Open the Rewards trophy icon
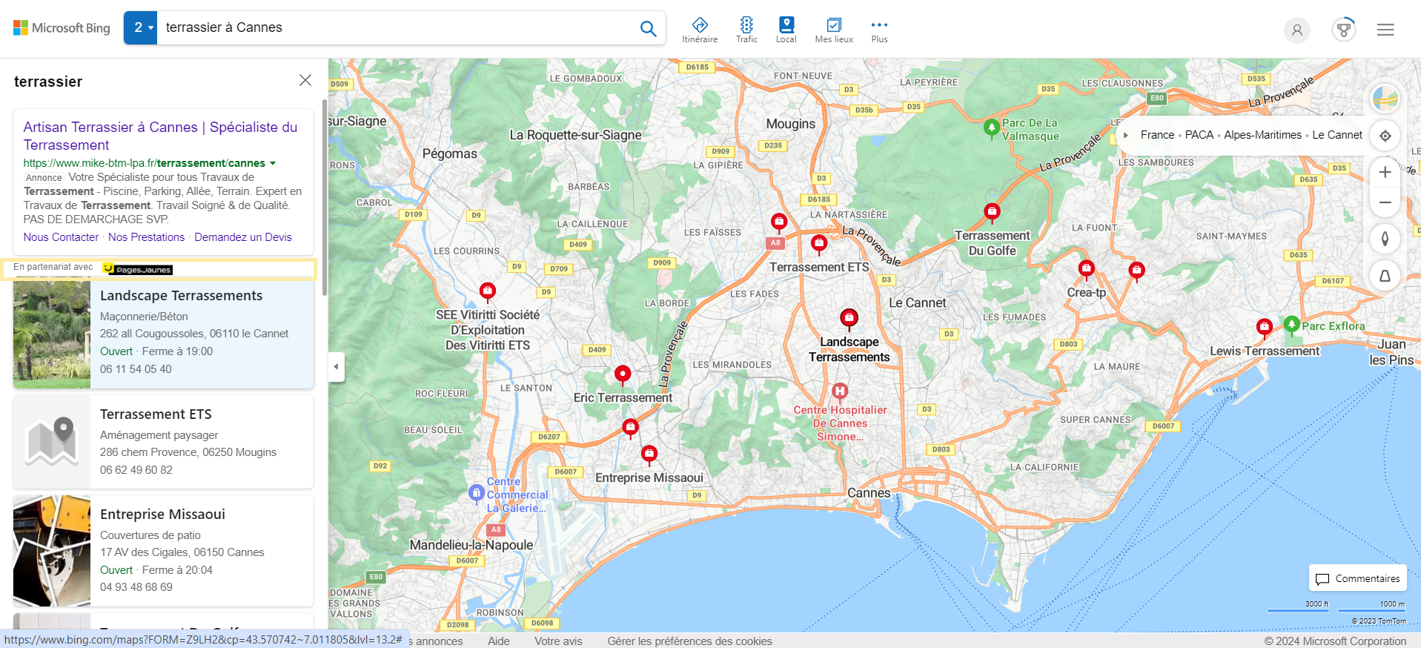Screen dimensions: 1421x648 (x=1343, y=30)
